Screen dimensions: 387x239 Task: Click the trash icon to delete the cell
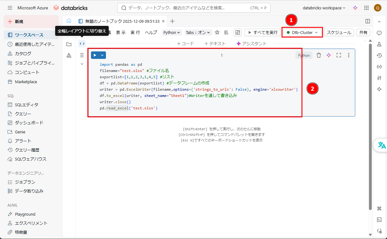point(318,55)
